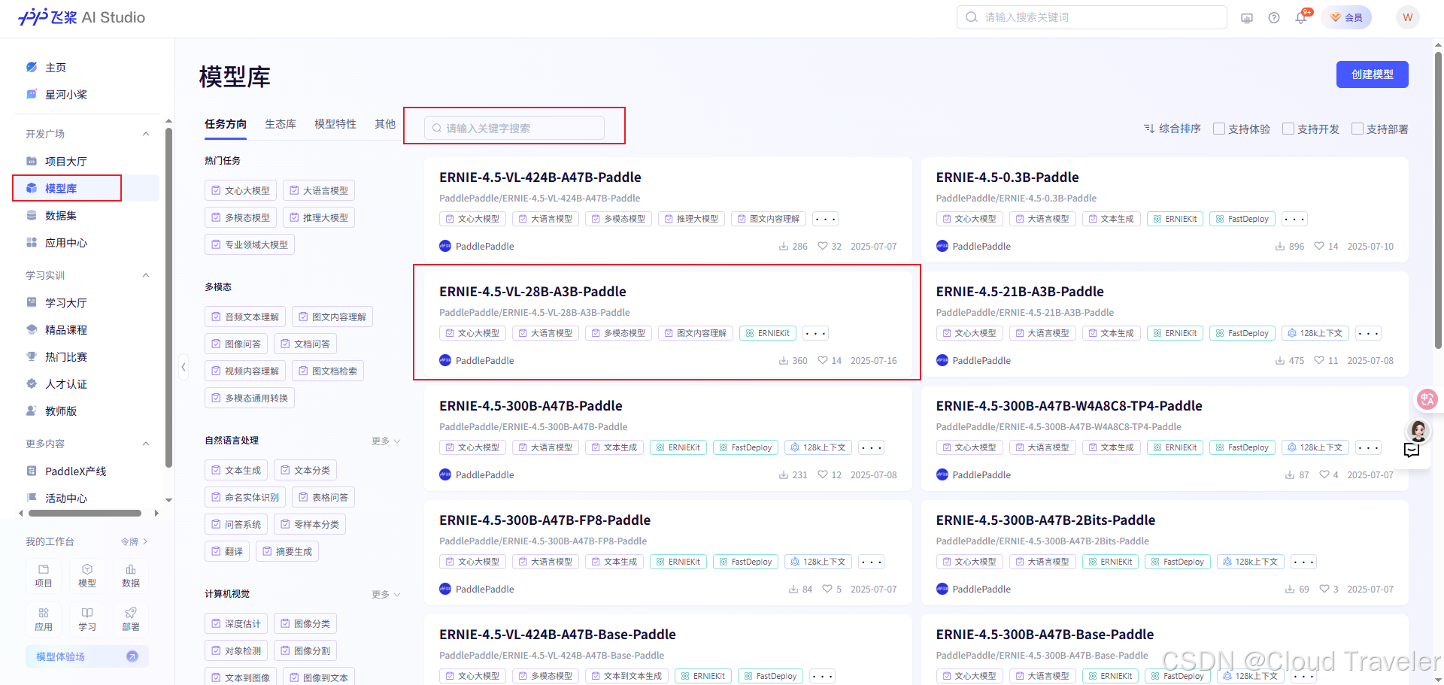Select the 深度估计 filter tag

tap(236, 624)
